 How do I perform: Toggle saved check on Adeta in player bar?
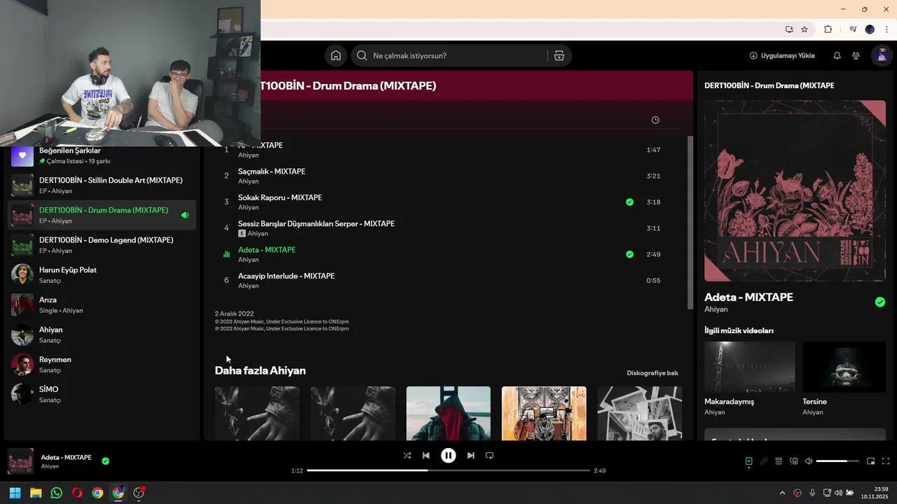pos(105,461)
